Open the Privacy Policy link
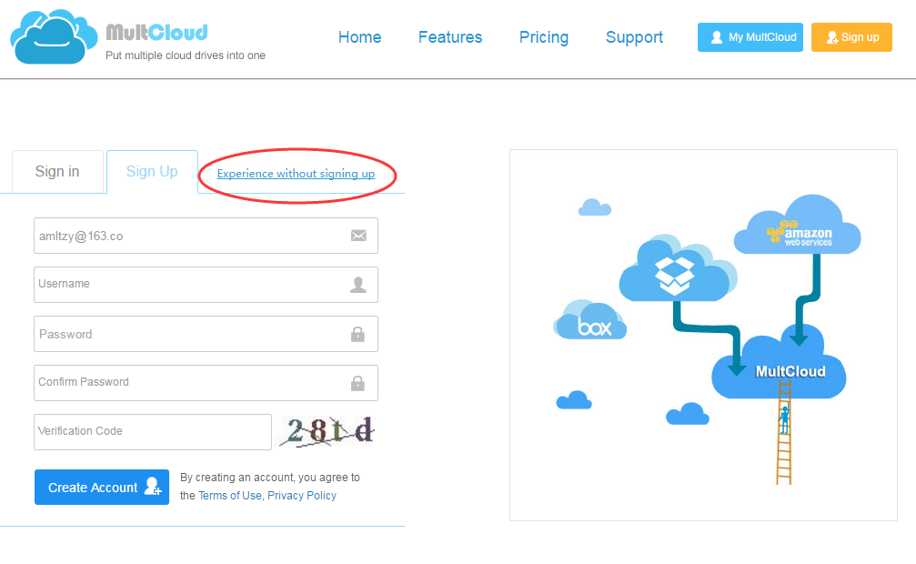The height and width of the screenshot is (564, 916). point(302,496)
